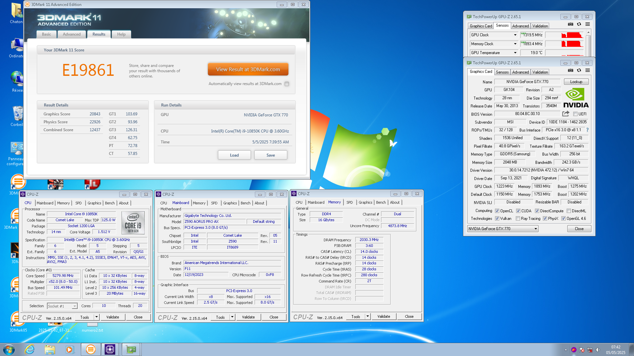
Task: Expand the GPU Clock sensor dropdown
Action: click(x=515, y=35)
